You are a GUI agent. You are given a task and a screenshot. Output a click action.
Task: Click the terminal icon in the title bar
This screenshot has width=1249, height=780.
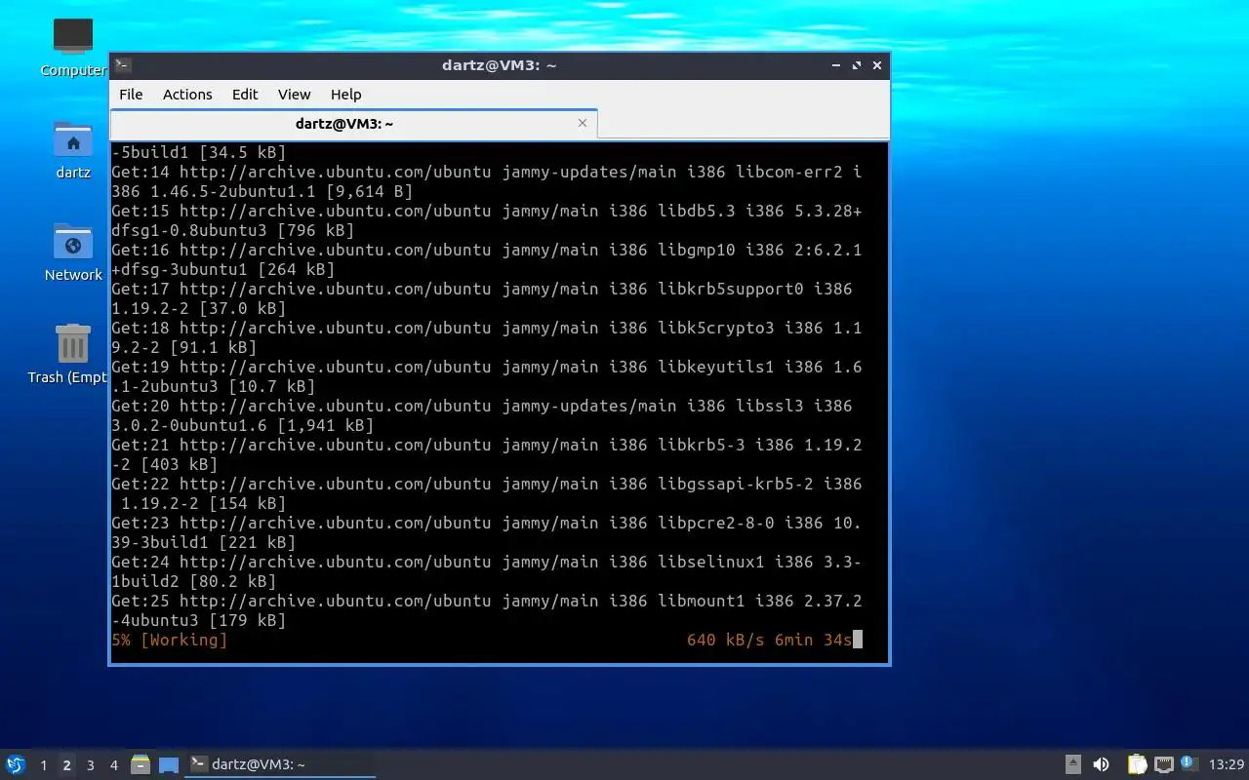pyautogui.click(x=123, y=65)
